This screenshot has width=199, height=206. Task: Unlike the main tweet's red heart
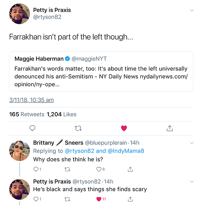point(124,128)
